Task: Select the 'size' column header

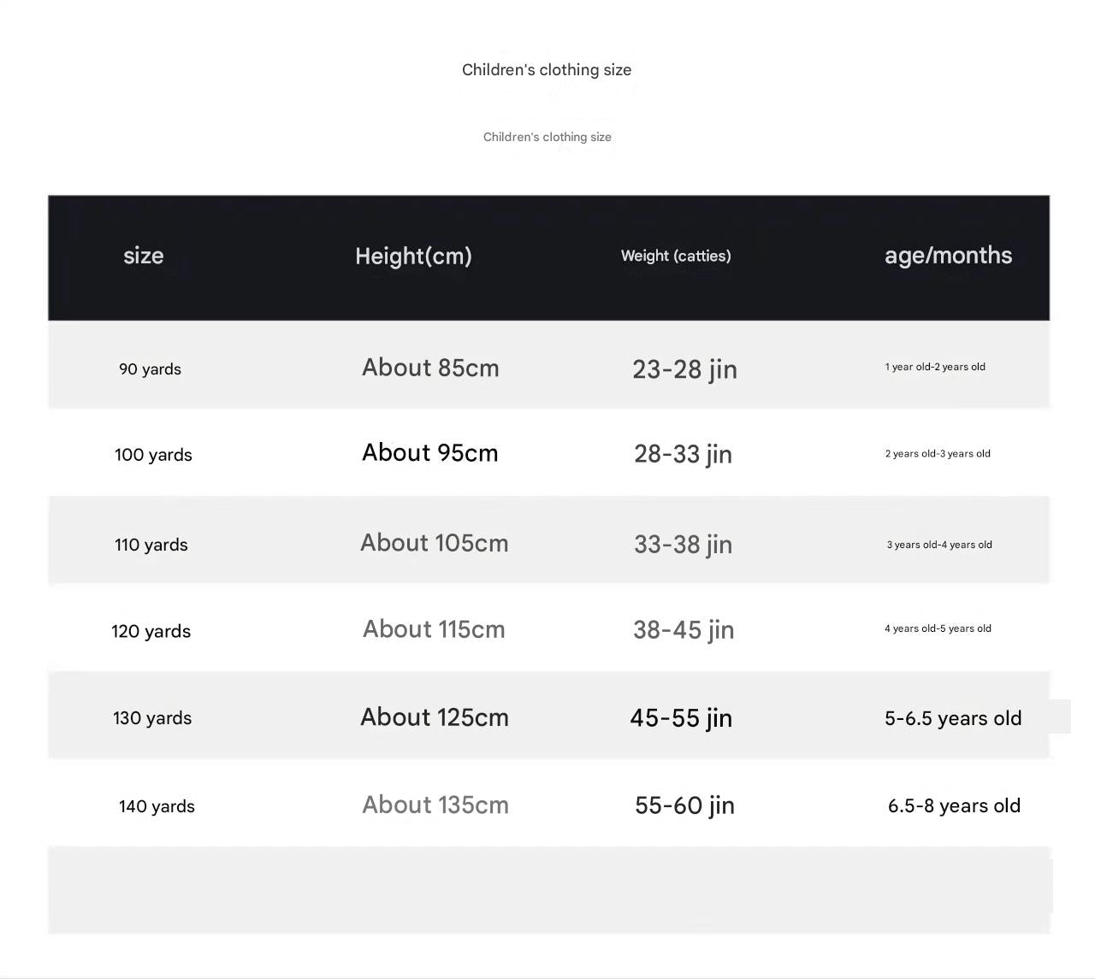Action: click(144, 256)
